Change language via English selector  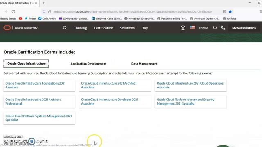(x=203, y=28)
